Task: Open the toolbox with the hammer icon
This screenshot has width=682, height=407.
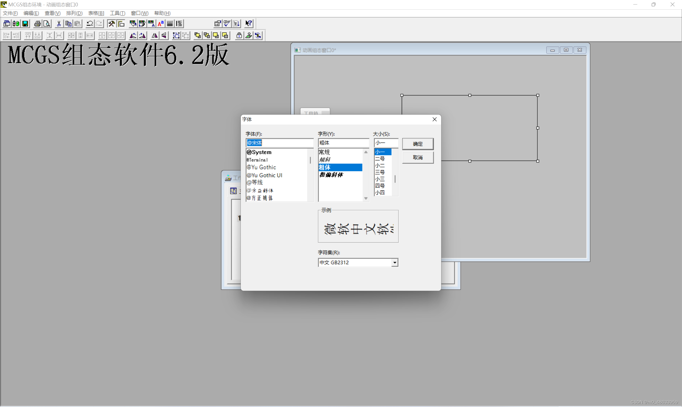Action: (111, 24)
